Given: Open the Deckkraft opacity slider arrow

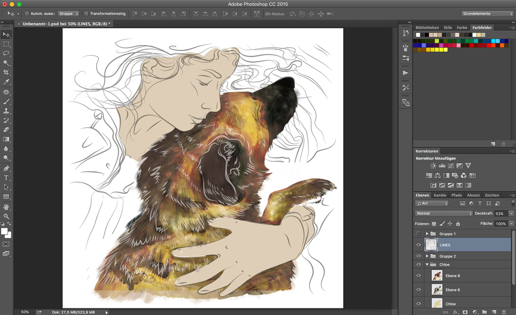Looking at the screenshot, I should click(511, 214).
